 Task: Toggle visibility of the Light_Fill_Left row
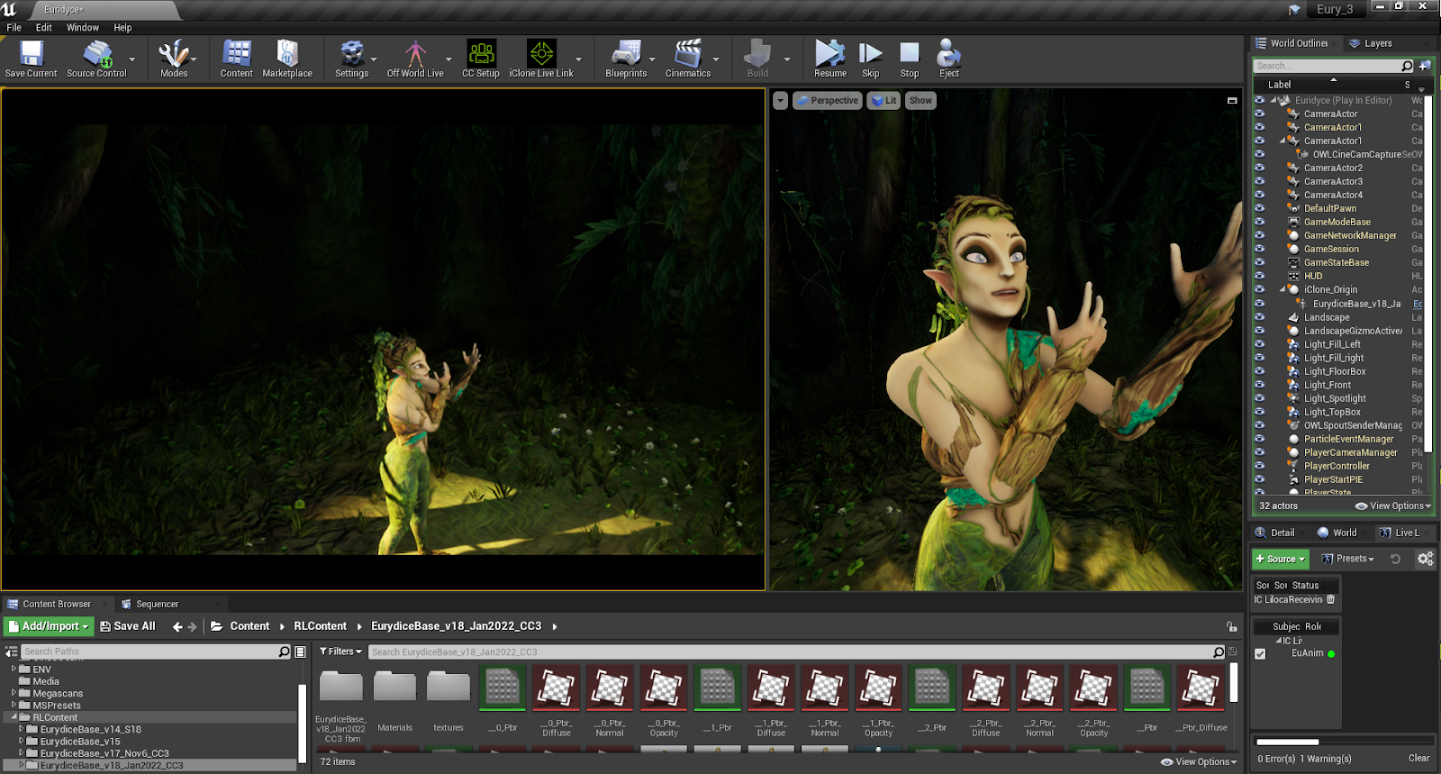[1260, 344]
